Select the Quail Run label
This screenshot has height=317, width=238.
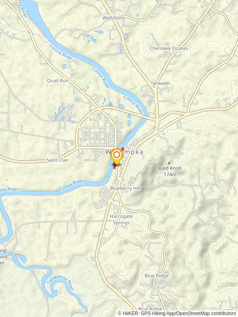point(58,81)
